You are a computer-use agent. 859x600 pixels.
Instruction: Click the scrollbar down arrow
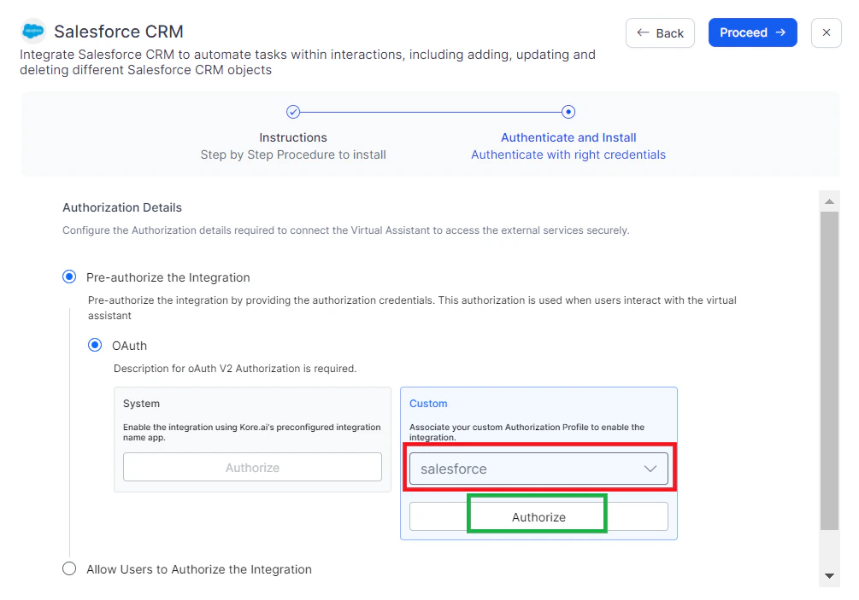[x=829, y=576]
